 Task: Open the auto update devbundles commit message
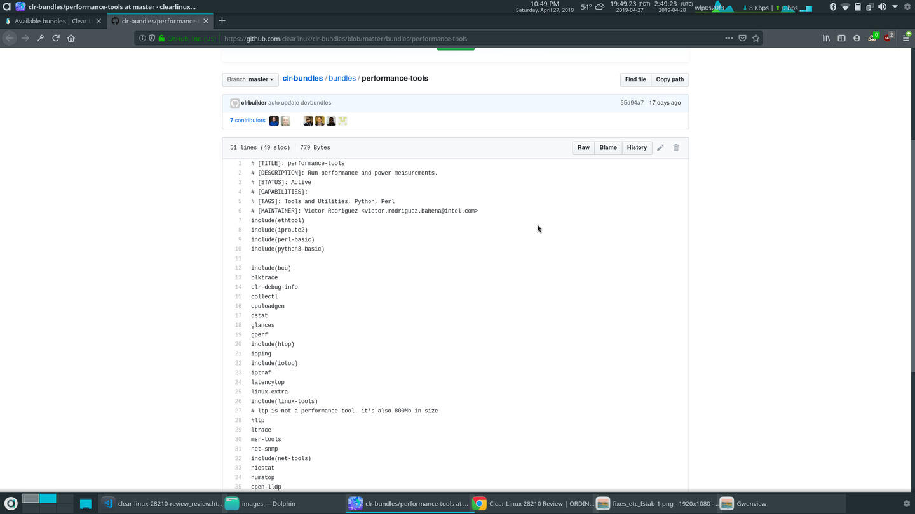[x=299, y=103]
